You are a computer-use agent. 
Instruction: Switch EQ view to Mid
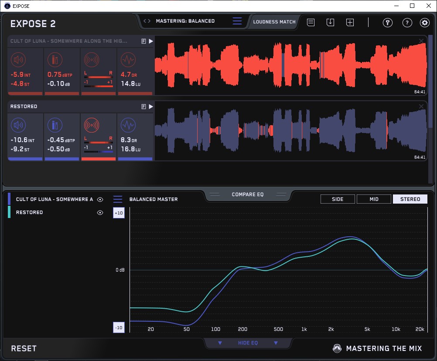(x=373, y=199)
